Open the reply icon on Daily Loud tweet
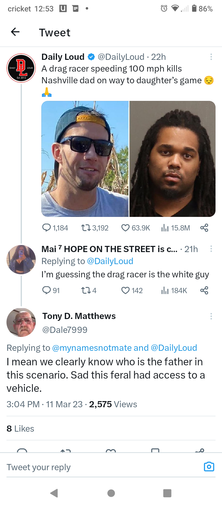The image size is (222, 506). [47, 228]
